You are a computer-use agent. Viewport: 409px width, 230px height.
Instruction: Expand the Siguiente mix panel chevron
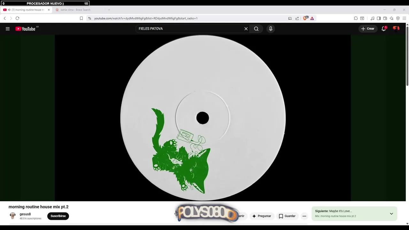pos(391,214)
